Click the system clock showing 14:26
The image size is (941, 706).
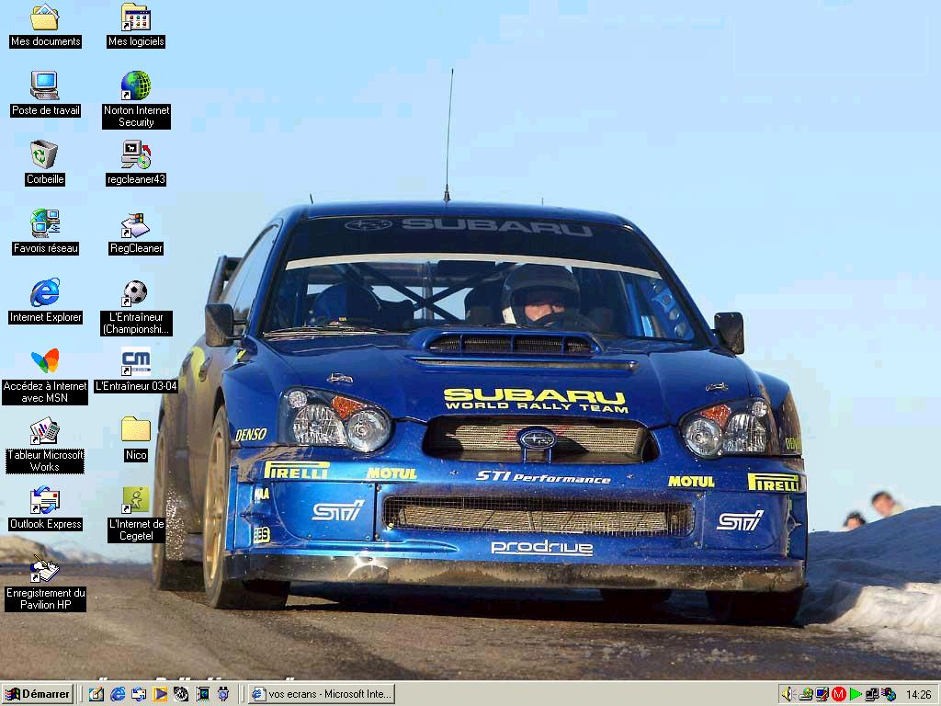[918, 694]
